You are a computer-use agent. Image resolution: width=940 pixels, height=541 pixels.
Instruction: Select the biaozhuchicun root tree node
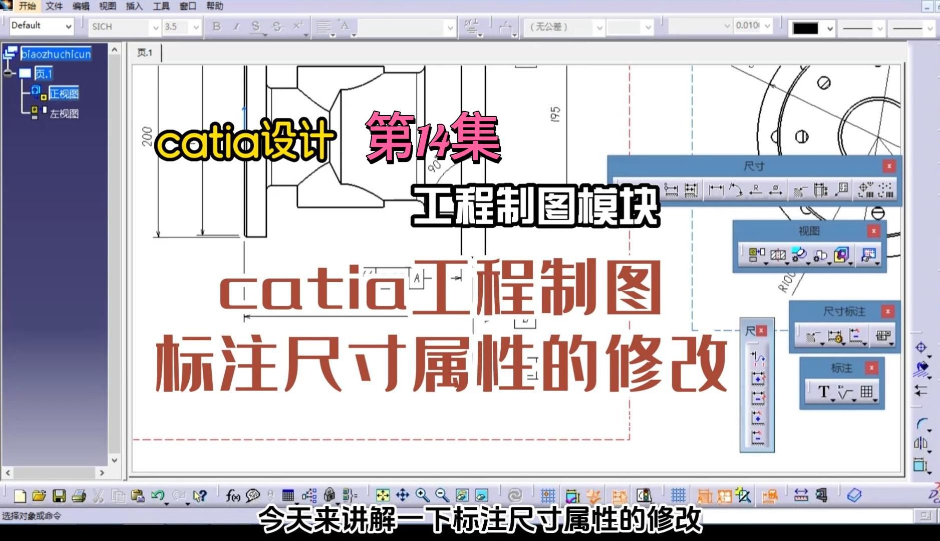coord(56,54)
